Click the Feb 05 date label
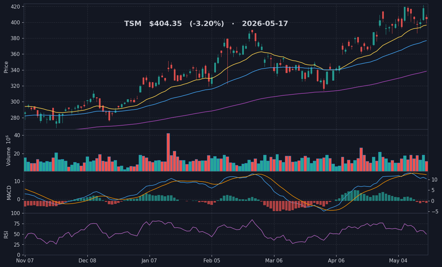 coord(212,261)
